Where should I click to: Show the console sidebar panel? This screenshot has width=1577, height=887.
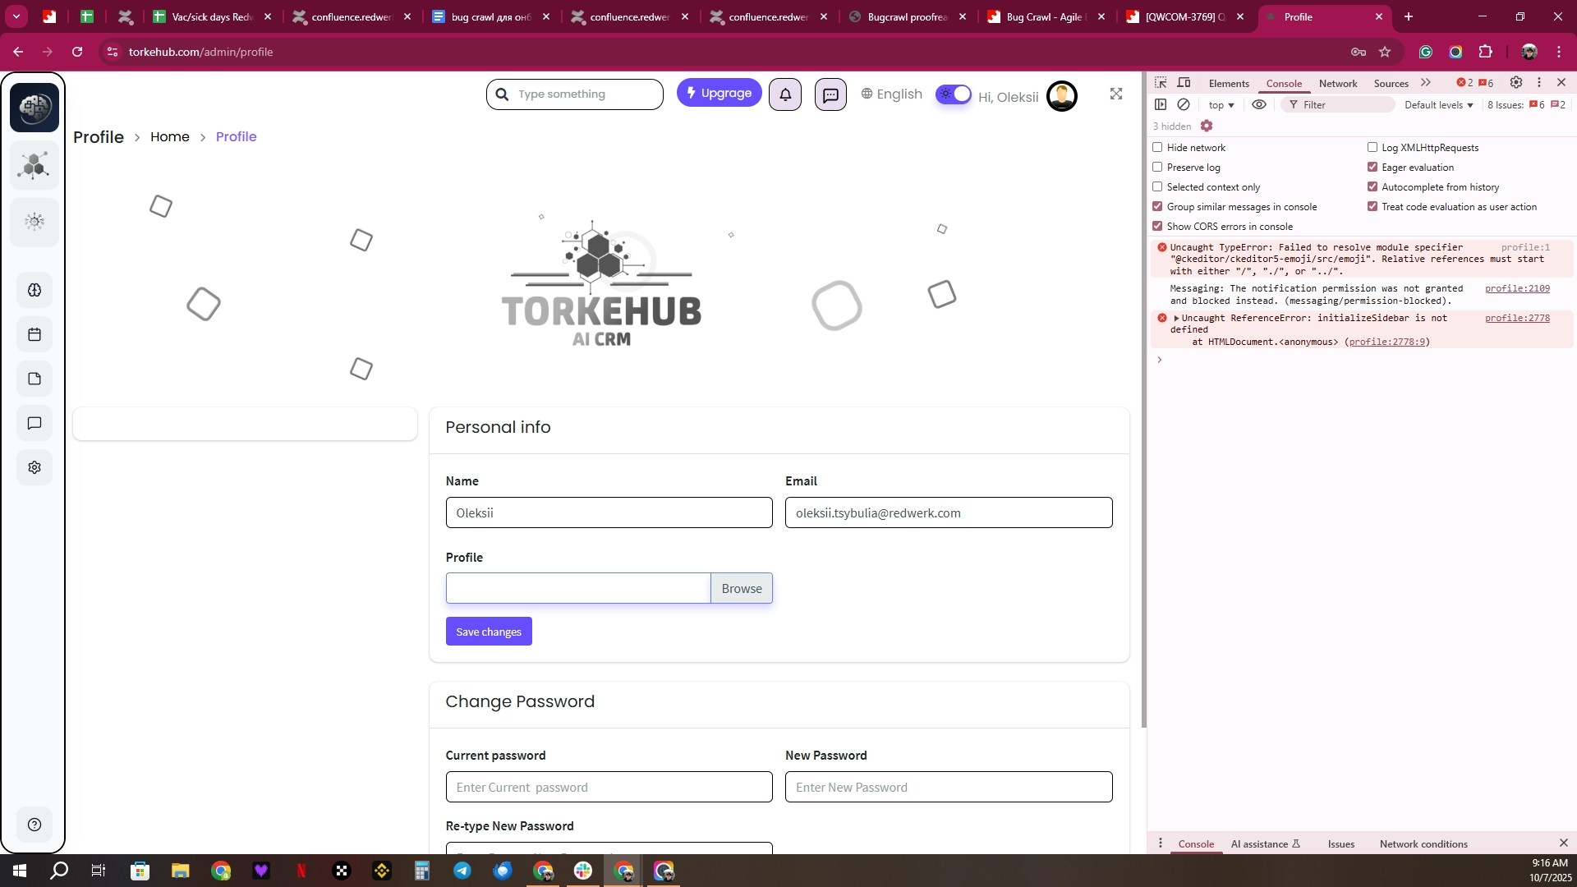(x=1161, y=104)
